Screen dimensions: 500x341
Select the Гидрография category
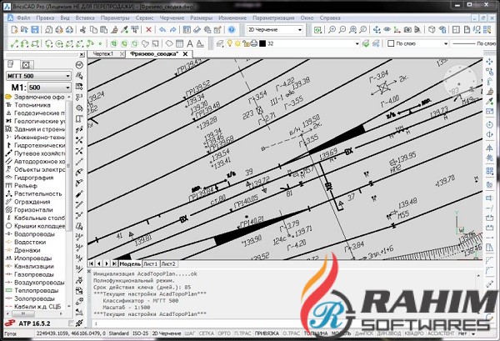coord(34,178)
